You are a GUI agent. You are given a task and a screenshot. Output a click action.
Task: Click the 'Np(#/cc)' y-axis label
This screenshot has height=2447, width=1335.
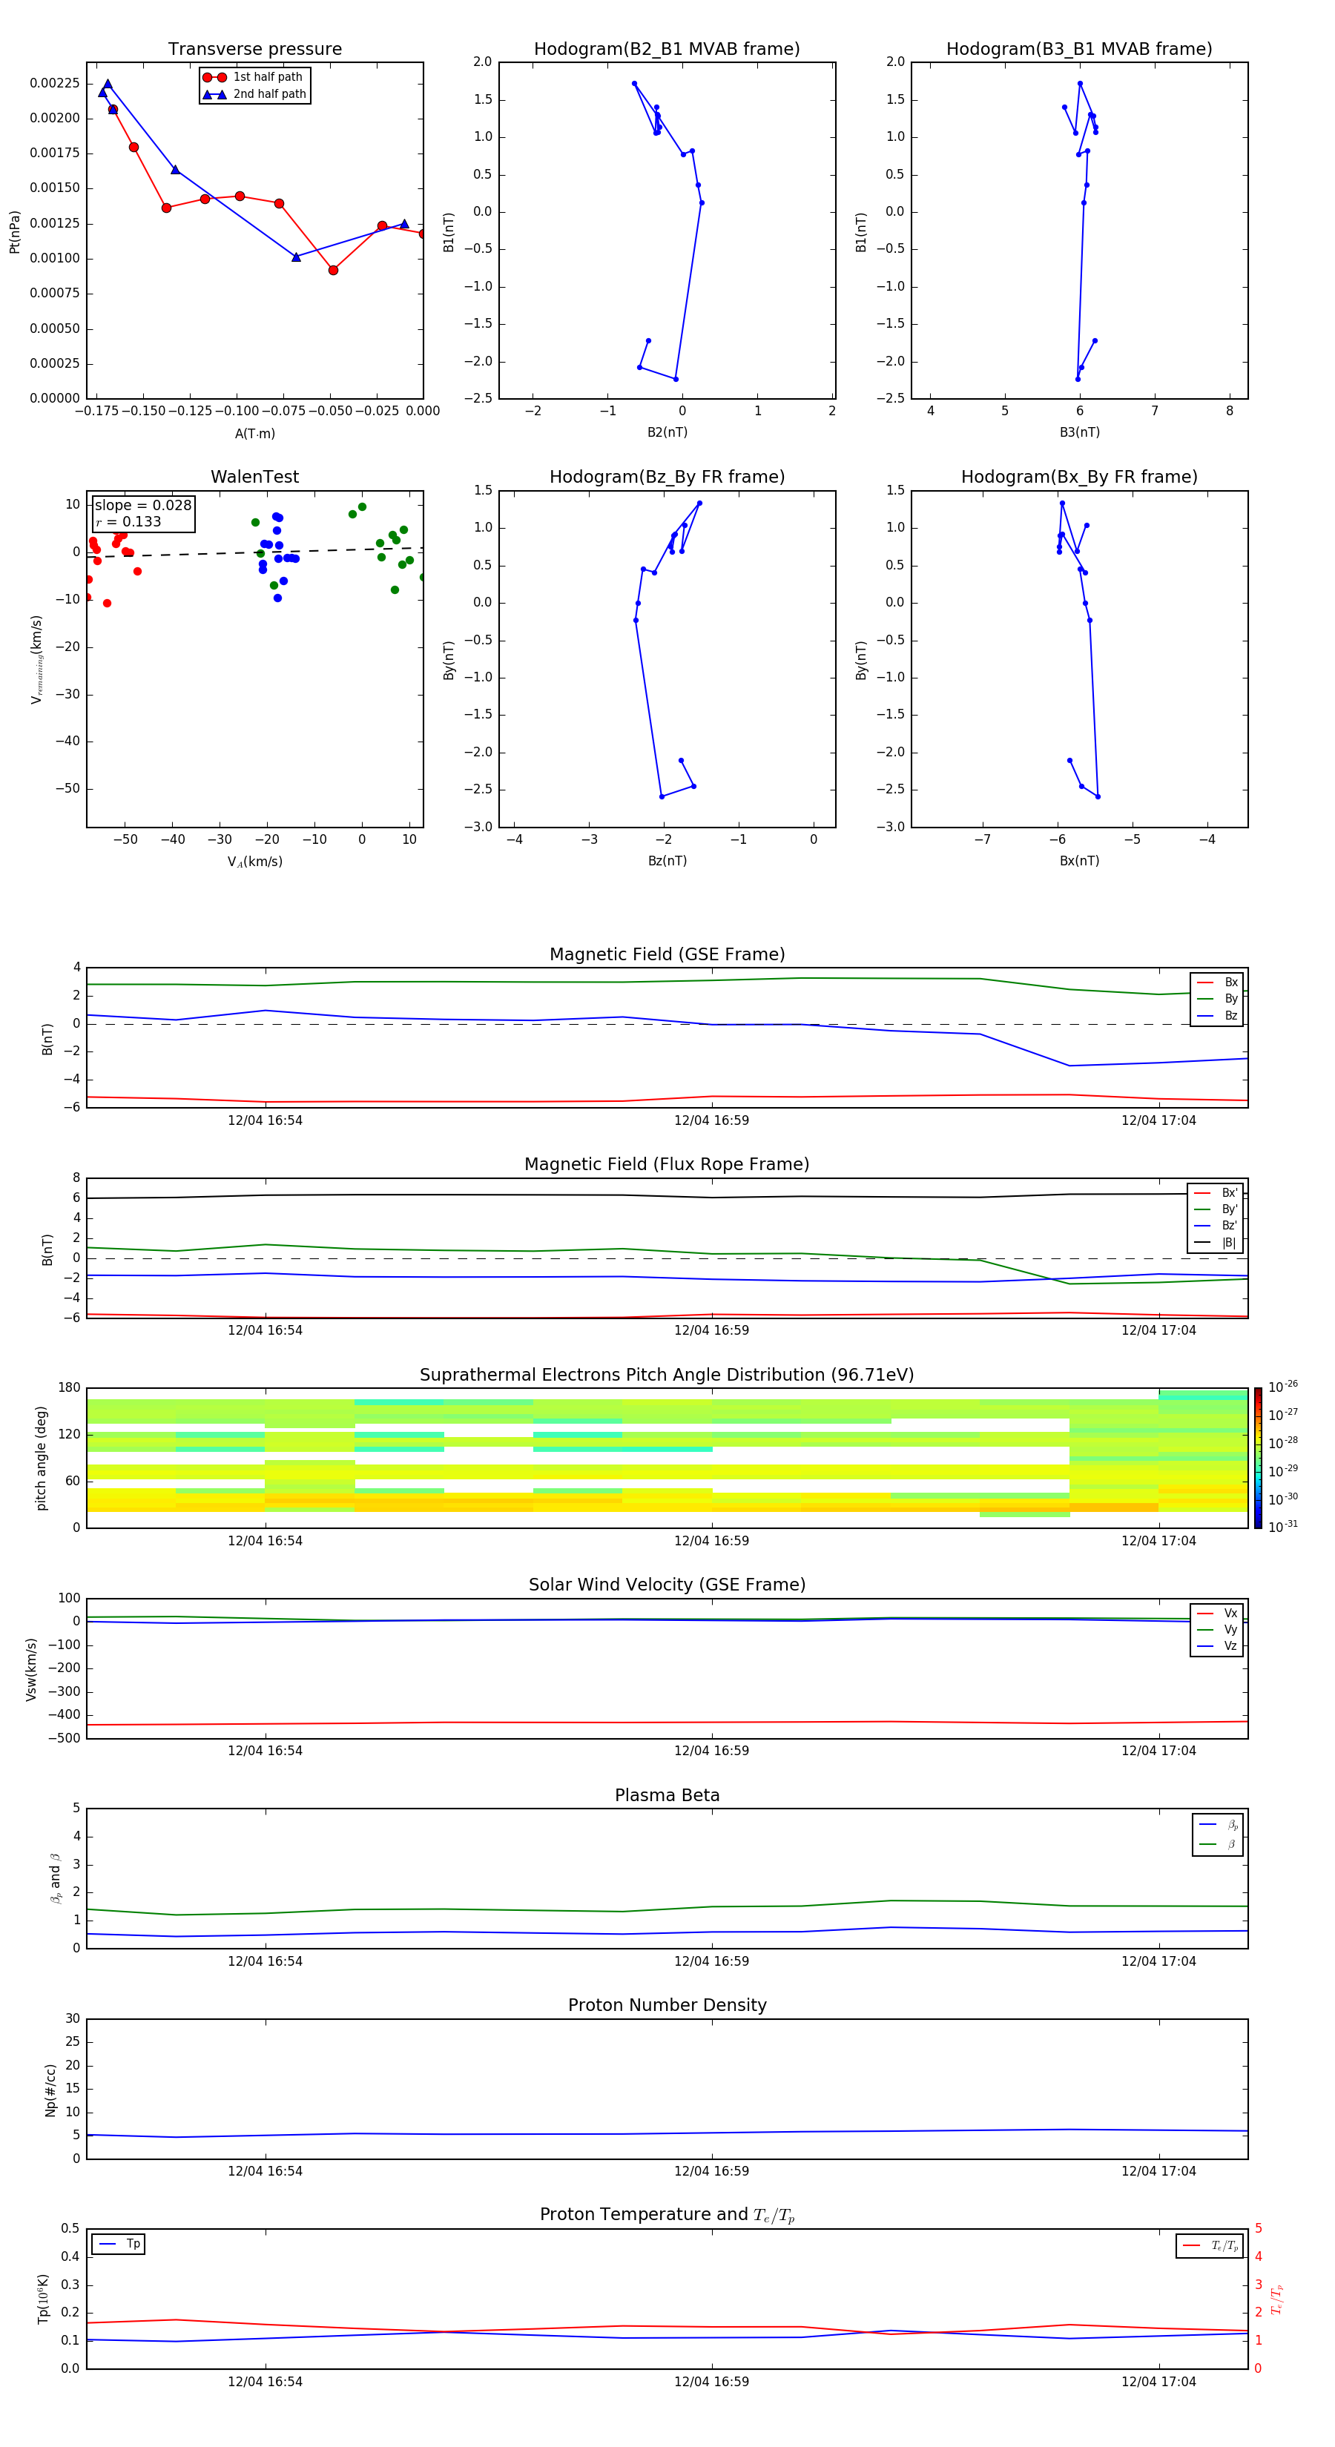click(x=50, y=2090)
